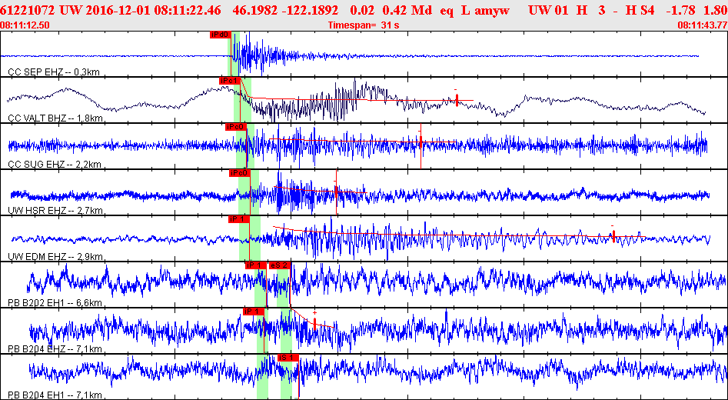Select the eS 2 pick flag on B202 trace

click(280, 265)
